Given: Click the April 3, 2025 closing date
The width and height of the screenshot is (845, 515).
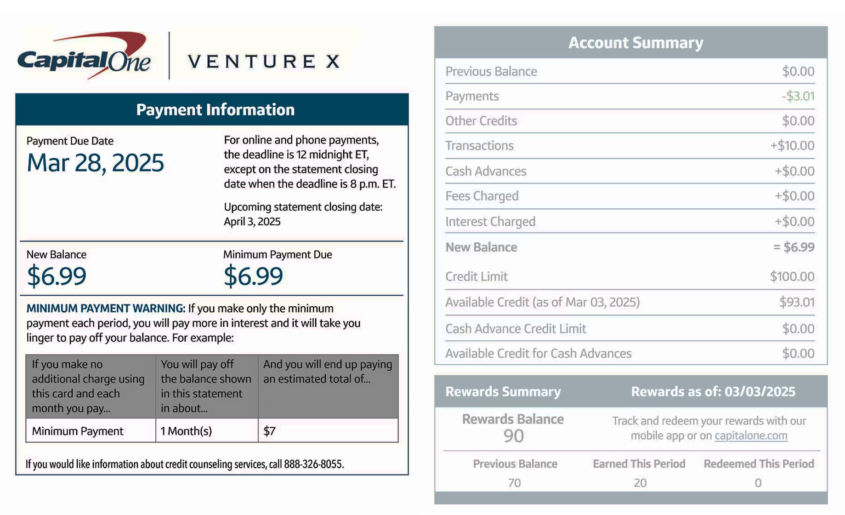Looking at the screenshot, I should 252,222.
